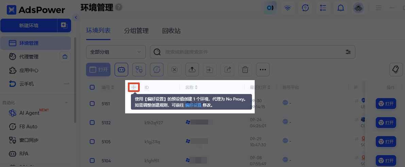405x167 pixels.
Task: Select checkbox for row 5105
Action: 92,142
